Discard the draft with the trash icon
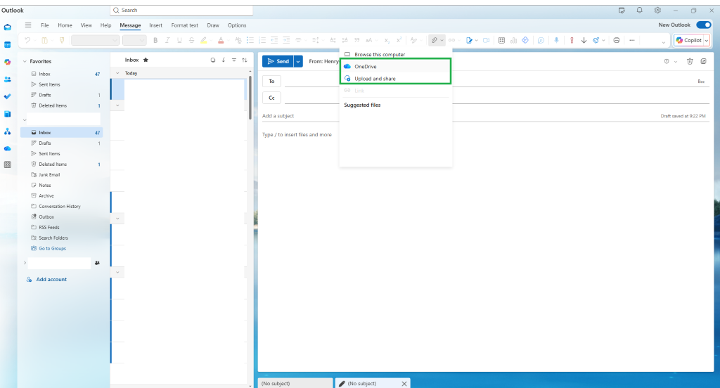Screen dimensions: 720x388 click(x=690, y=61)
